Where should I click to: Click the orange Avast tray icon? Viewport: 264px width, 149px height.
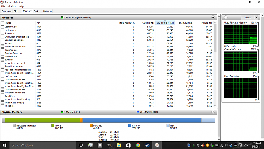(207, 145)
